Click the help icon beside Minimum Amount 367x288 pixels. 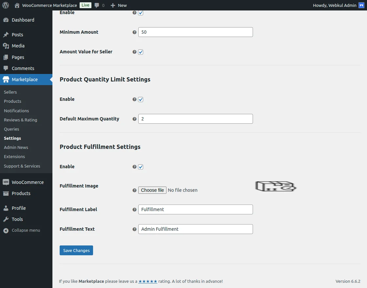[134, 32]
